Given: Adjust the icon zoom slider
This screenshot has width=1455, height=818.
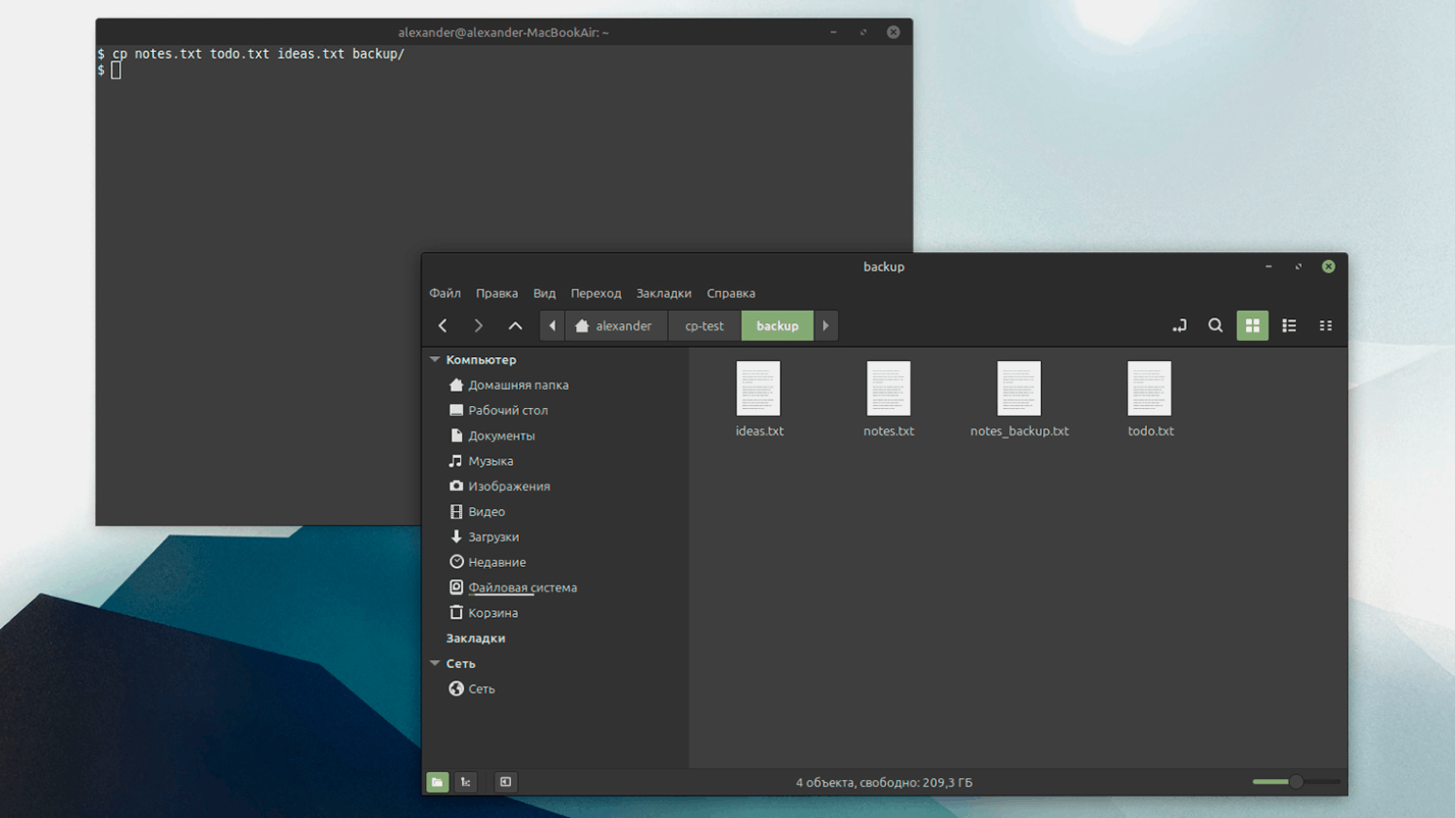Looking at the screenshot, I should tap(1296, 782).
